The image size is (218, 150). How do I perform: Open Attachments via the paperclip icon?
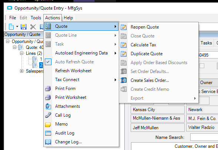[48, 106]
